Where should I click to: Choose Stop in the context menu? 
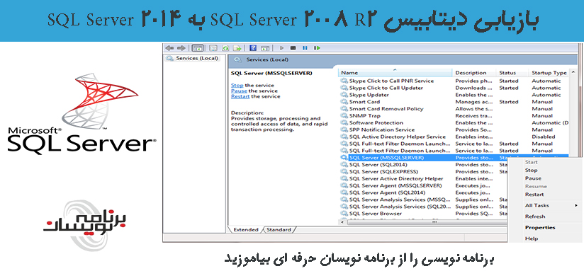click(x=531, y=171)
